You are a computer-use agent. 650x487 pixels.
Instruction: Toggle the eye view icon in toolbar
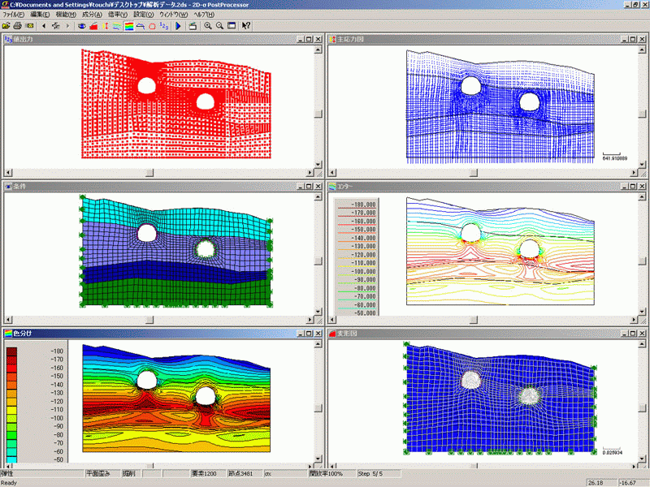coord(81,26)
